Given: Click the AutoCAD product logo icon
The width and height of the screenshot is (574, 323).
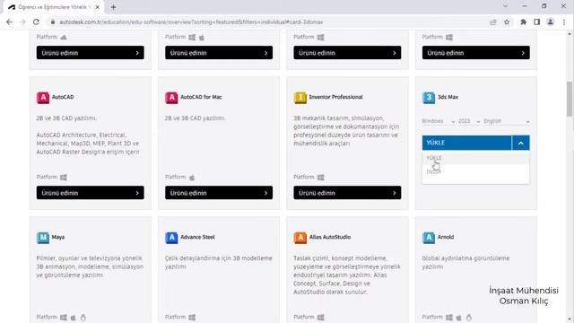Looking at the screenshot, I should [43, 98].
